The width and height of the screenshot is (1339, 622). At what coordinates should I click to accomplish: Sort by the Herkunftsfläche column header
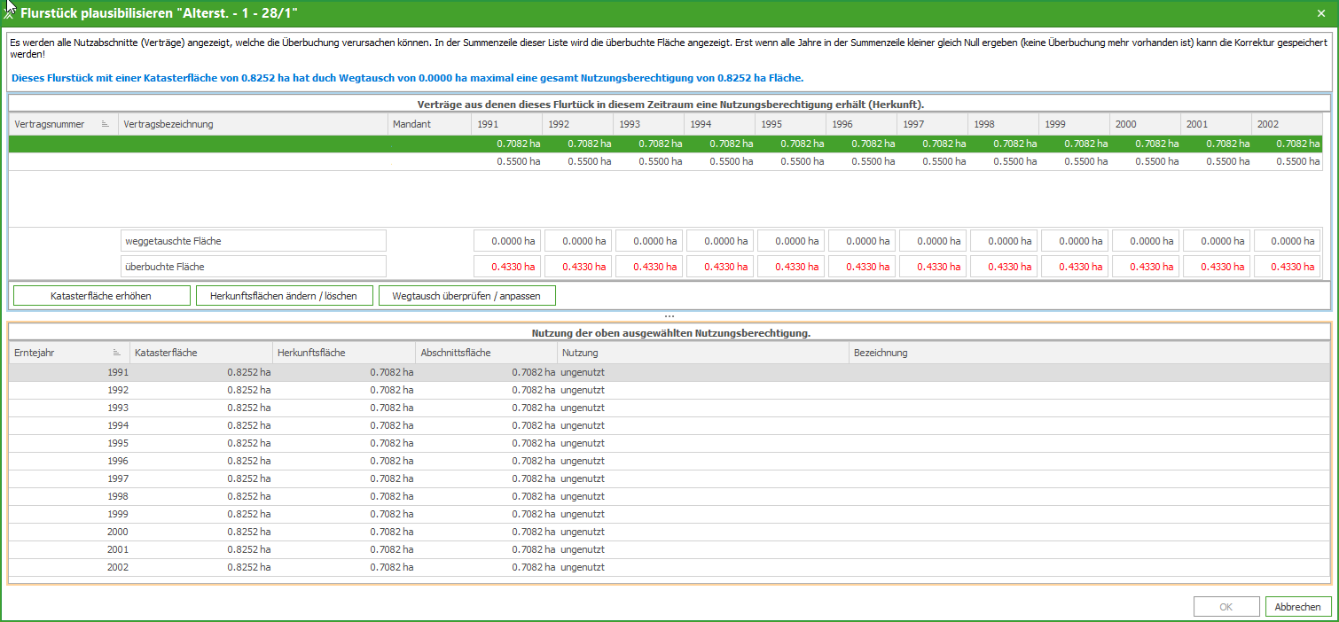(343, 354)
